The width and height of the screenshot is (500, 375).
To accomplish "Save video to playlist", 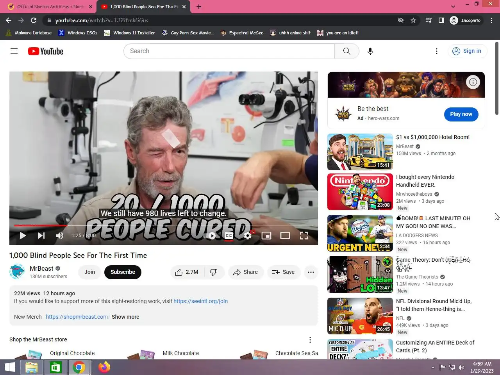I will [x=283, y=272].
